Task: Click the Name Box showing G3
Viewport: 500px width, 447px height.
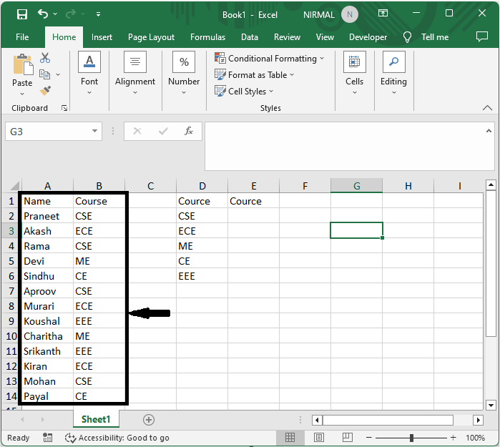Action: click(48, 132)
